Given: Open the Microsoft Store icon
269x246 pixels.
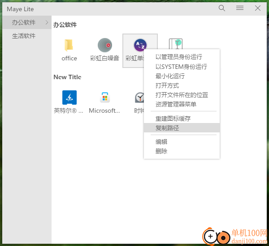Looking at the screenshot, I should click(x=105, y=98).
